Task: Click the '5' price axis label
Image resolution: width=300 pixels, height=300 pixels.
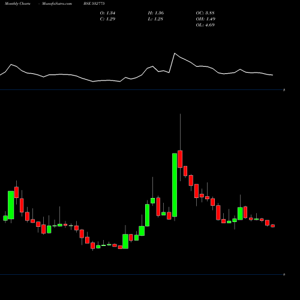Action: click(284, 90)
